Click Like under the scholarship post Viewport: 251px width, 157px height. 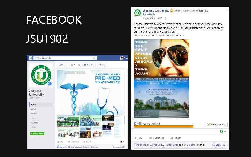[x=138, y=138]
